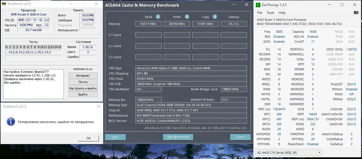Click the RttPark RZQ/5 value

pyautogui.click(x=351, y=99)
